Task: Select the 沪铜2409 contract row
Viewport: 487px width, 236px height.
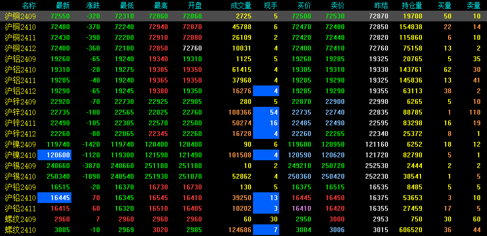Action: [x=244, y=17]
